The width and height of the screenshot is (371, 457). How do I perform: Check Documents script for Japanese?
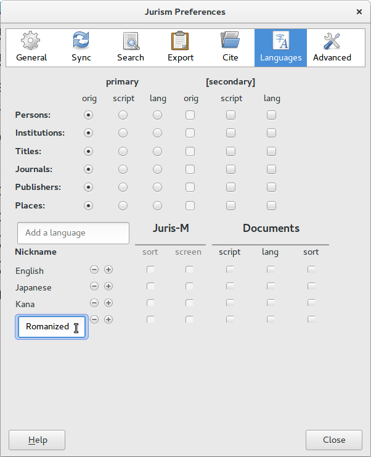[230, 286]
